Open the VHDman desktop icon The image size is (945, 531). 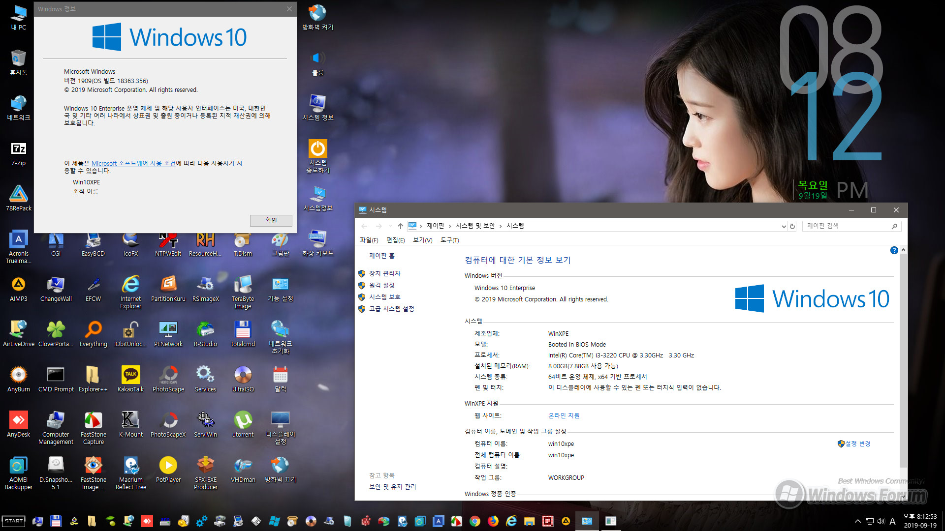[x=243, y=470]
